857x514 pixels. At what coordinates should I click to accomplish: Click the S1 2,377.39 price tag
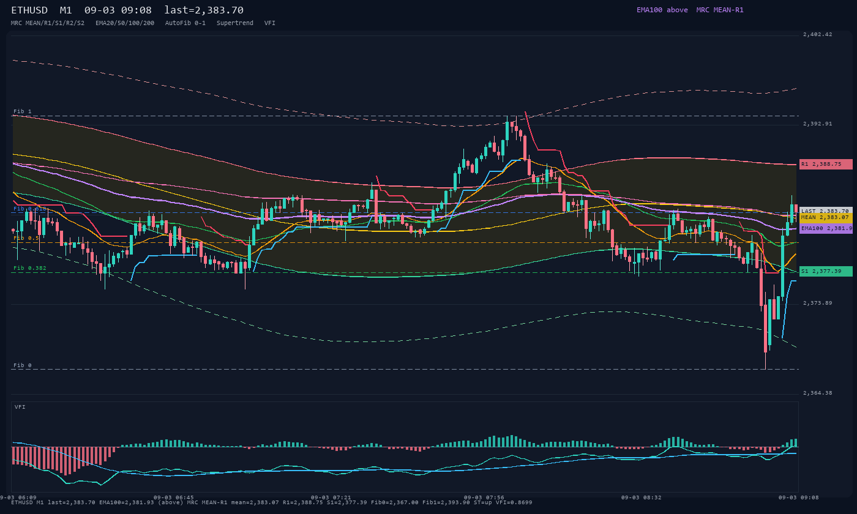(x=826, y=271)
